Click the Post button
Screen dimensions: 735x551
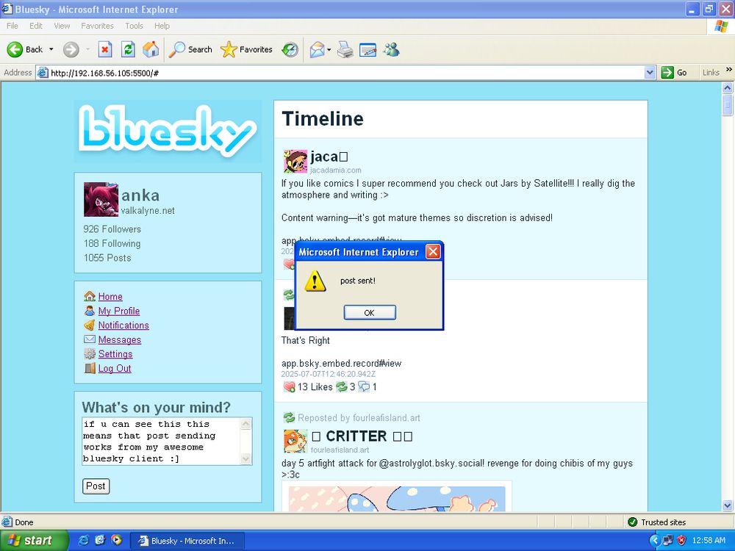coord(96,486)
